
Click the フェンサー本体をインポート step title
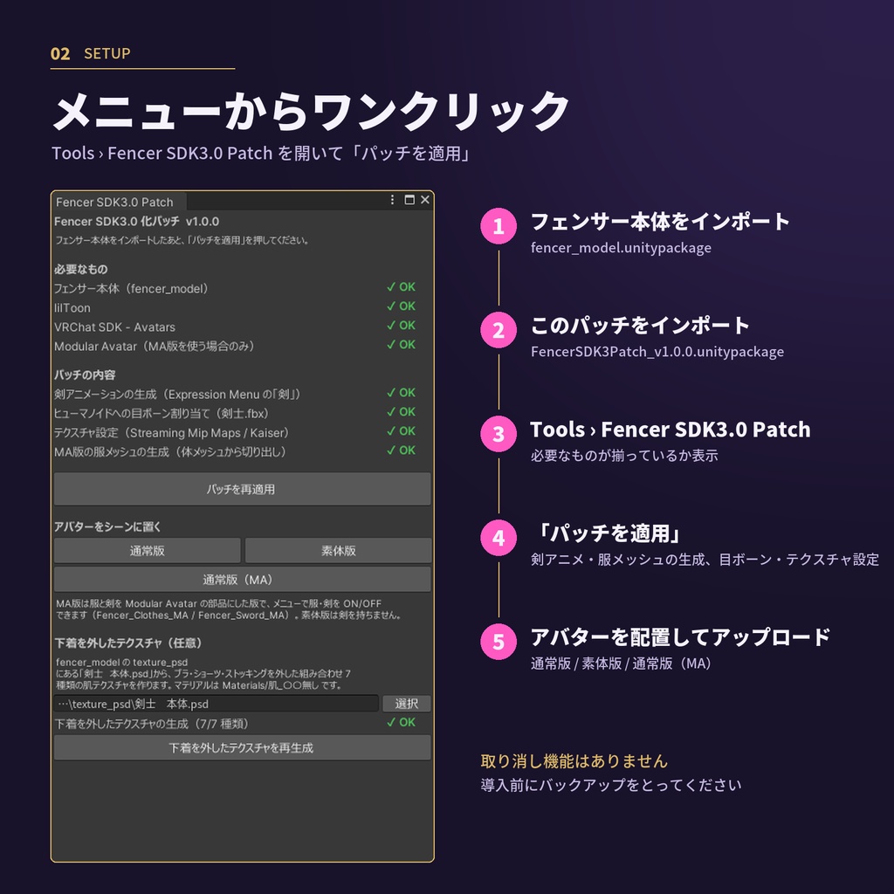(660, 221)
